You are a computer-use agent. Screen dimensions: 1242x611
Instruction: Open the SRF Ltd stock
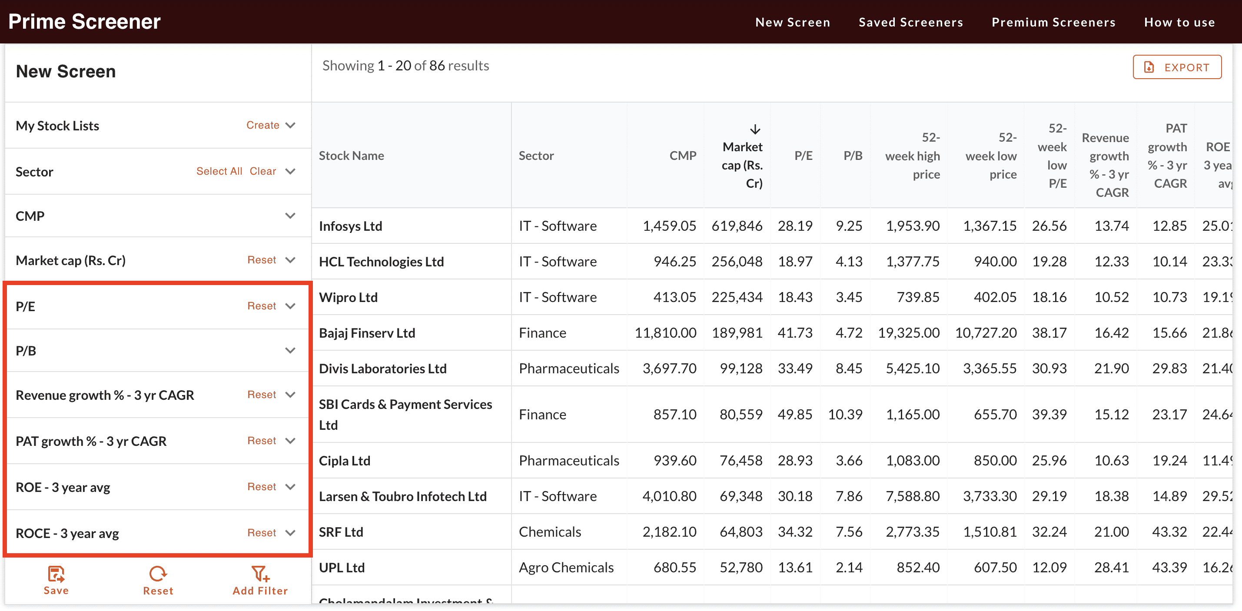tap(341, 532)
